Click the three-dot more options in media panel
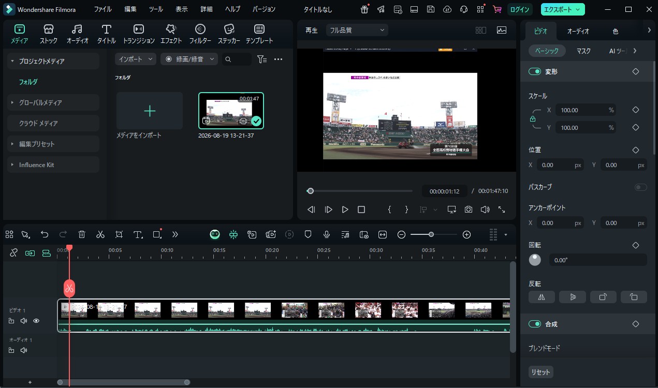This screenshot has height=388, width=658. tap(278, 59)
